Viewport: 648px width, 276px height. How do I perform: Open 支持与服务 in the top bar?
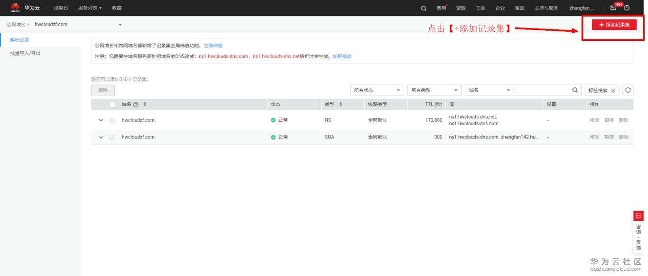pos(546,8)
